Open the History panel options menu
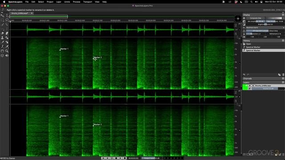The height and width of the screenshot is (160, 285). pos(283,40)
